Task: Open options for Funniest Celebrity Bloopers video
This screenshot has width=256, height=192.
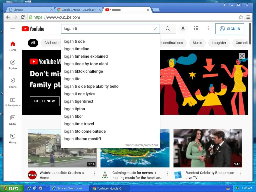Action: tap(240, 173)
